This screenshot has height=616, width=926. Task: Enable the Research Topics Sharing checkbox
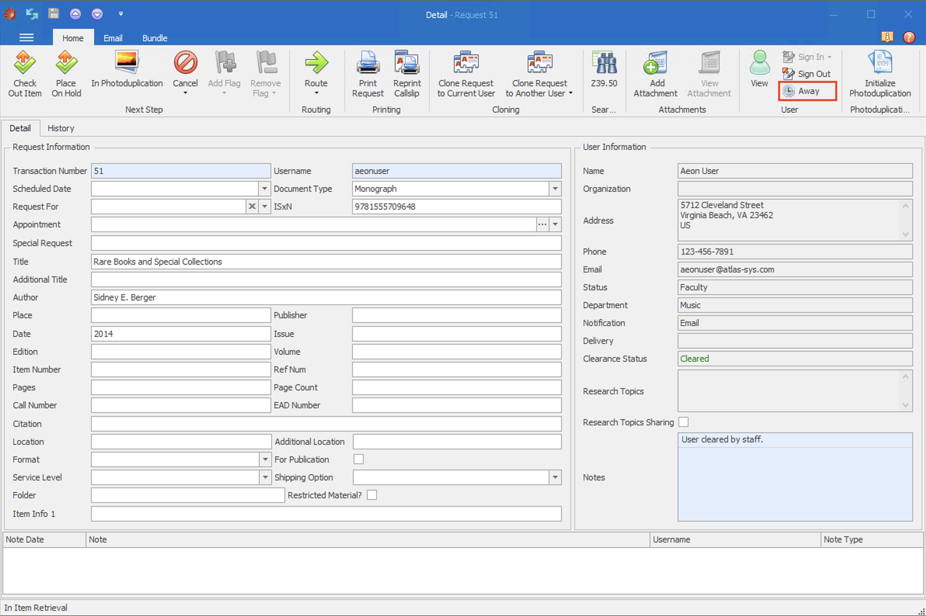tap(684, 422)
